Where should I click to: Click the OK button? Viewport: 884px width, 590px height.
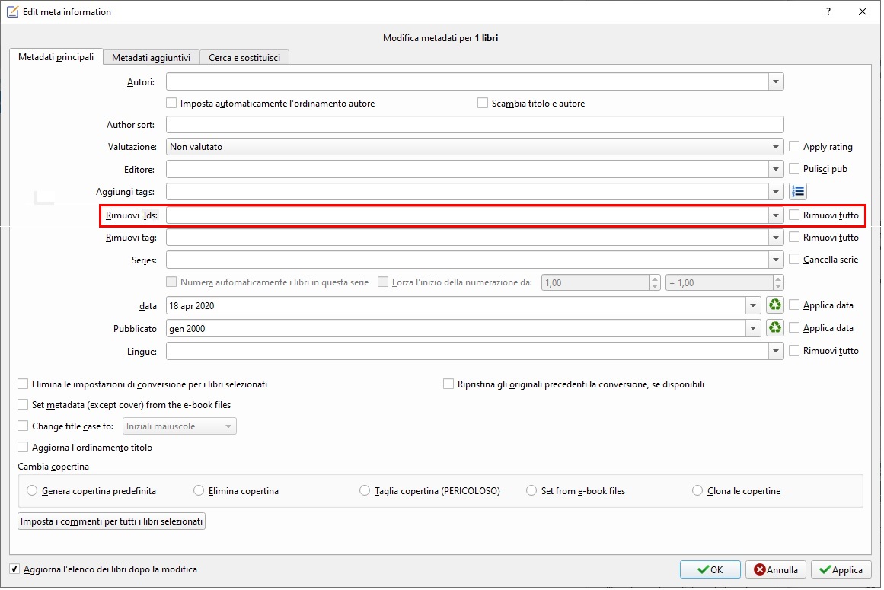click(x=710, y=569)
